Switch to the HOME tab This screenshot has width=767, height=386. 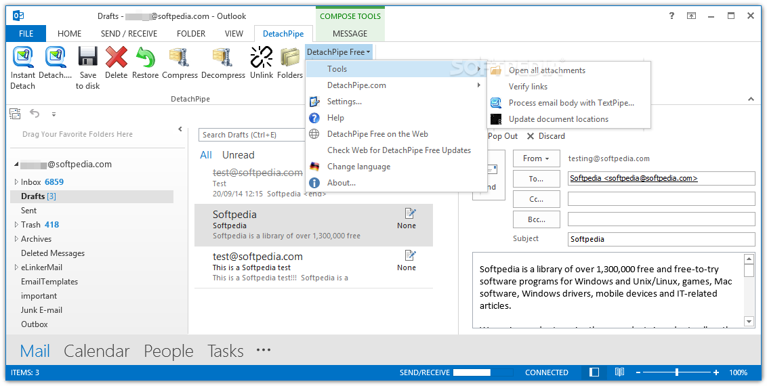coord(70,34)
